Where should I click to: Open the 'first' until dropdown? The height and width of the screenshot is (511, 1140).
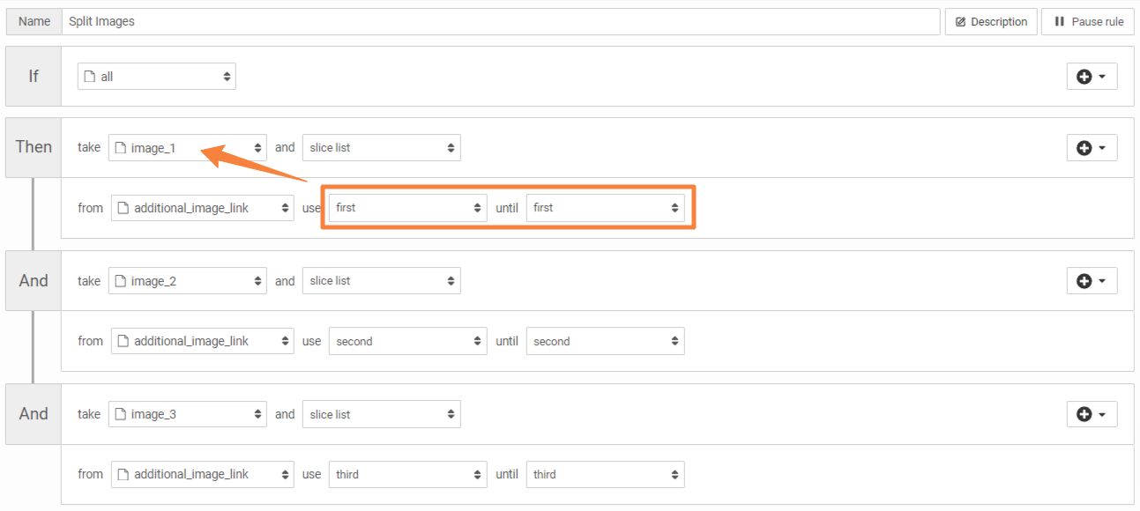coord(606,208)
